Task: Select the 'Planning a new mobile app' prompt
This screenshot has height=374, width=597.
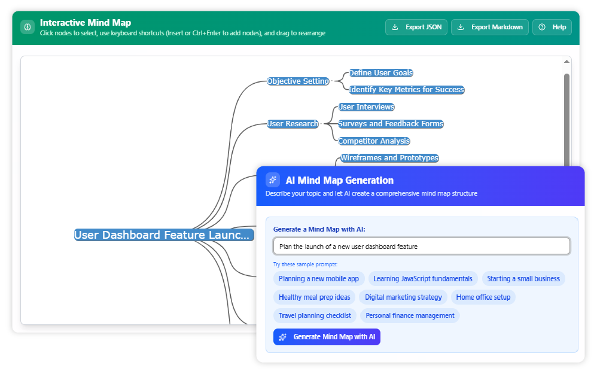Action: coord(318,279)
